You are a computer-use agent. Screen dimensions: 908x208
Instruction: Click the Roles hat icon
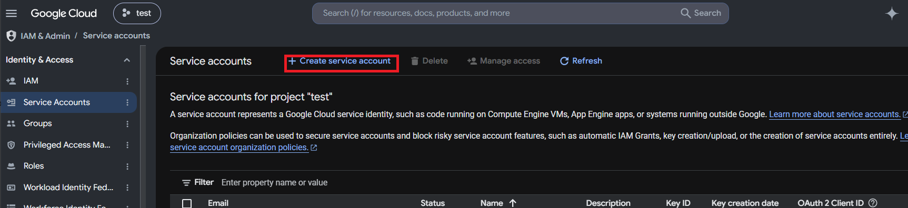click(x=11, y=166)
